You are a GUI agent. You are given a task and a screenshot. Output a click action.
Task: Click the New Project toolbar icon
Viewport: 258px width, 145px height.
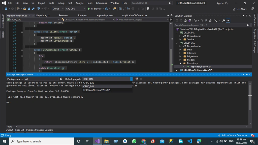pyautogui.click(x=18, y=9)
